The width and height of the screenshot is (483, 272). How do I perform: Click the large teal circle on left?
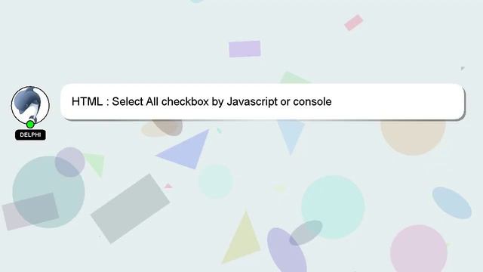[48, 192]
